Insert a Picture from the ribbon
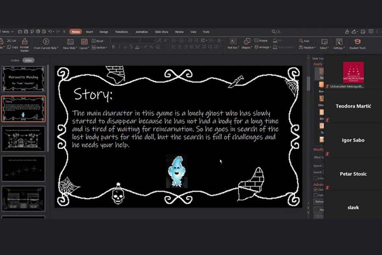Image resolution: width=382 pixels, height=255 pixels. click(261, 41)
